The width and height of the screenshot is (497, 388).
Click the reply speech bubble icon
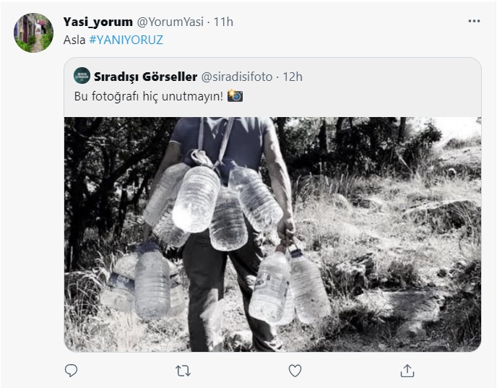coord(71,371)
